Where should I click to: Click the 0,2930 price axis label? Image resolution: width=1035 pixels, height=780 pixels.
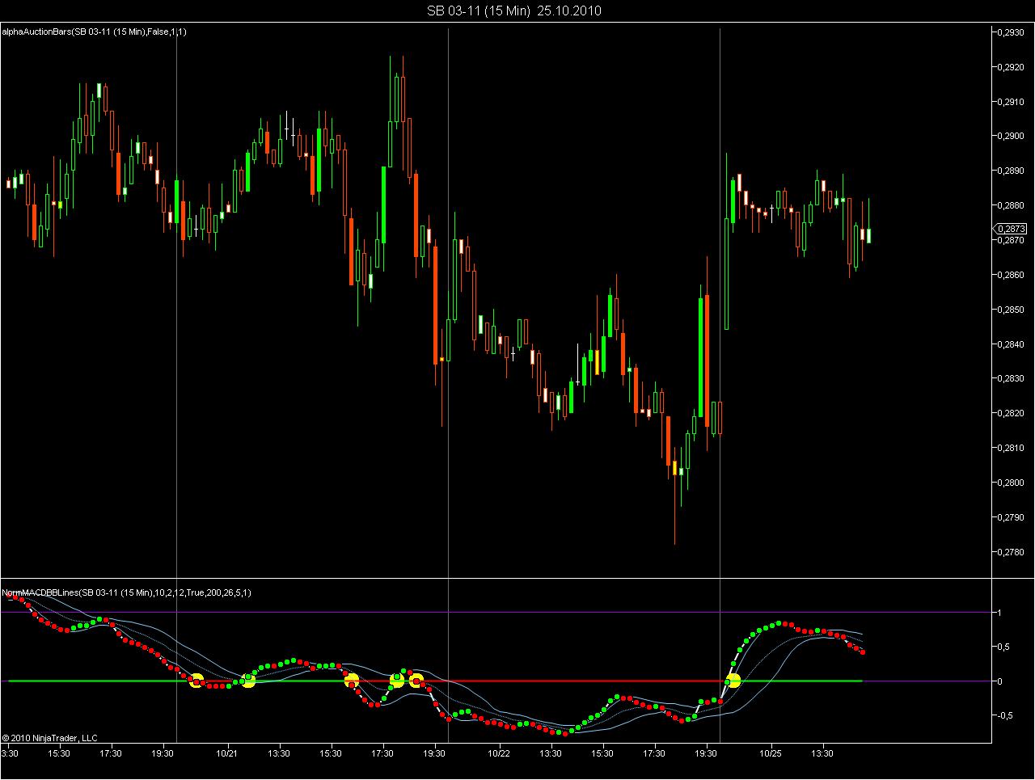(1012, 32)
